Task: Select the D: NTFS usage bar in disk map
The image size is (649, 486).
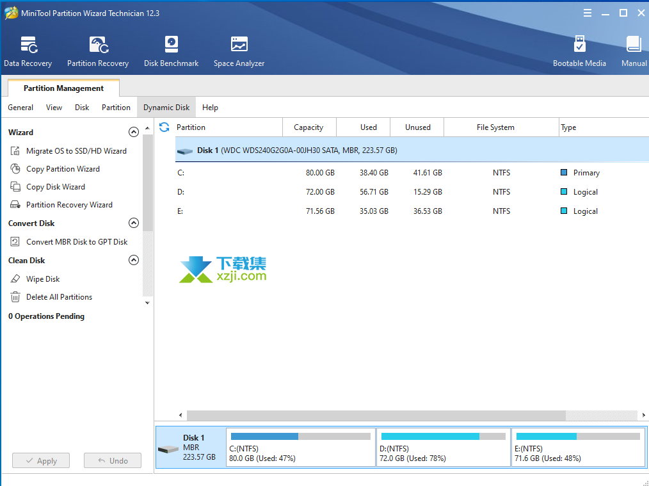Action: click(x=444, y=436)
